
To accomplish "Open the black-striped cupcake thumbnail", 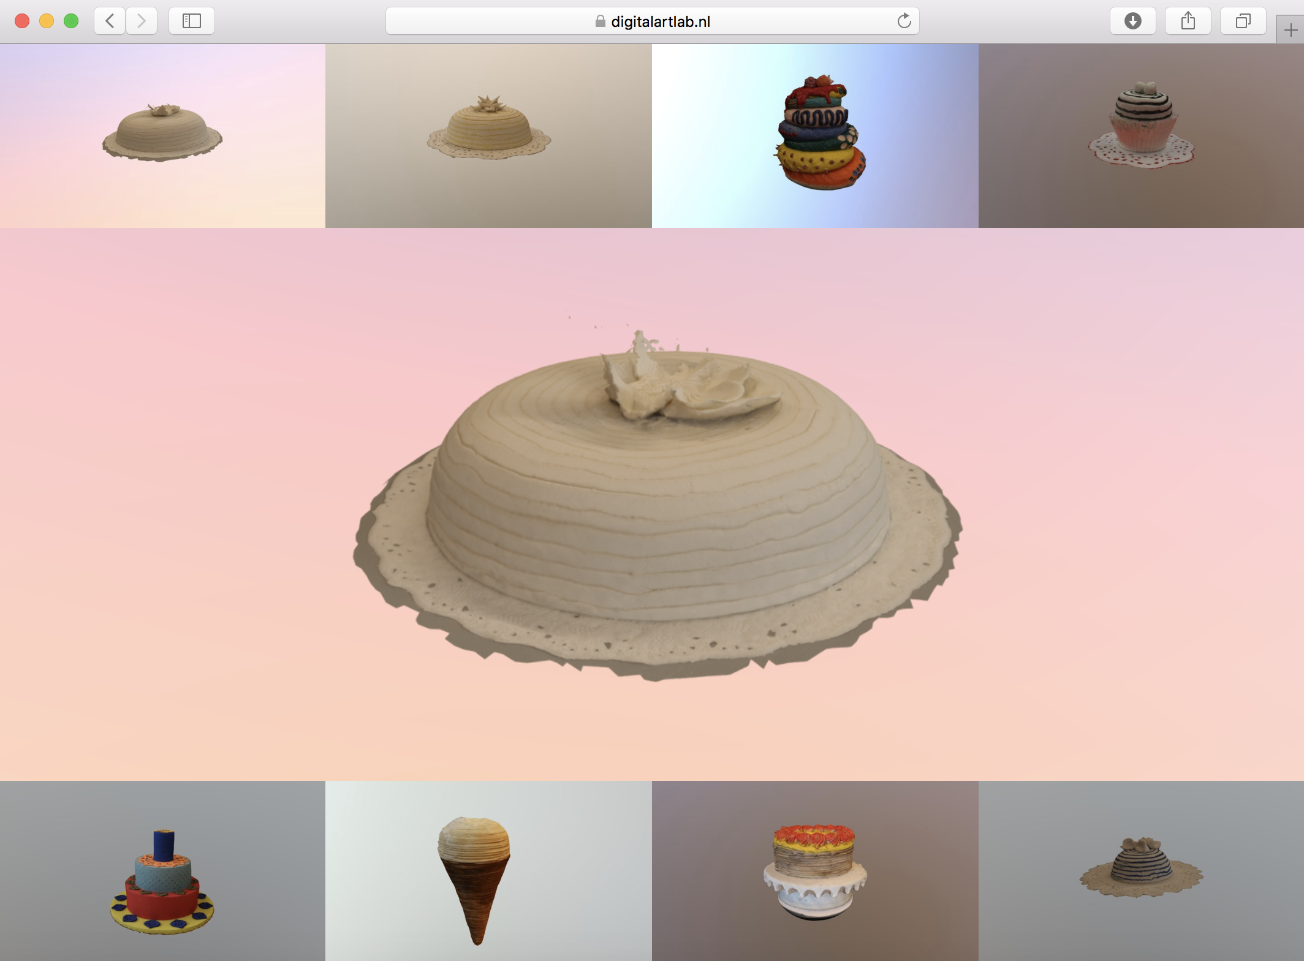I will [x=1141, y=136].
